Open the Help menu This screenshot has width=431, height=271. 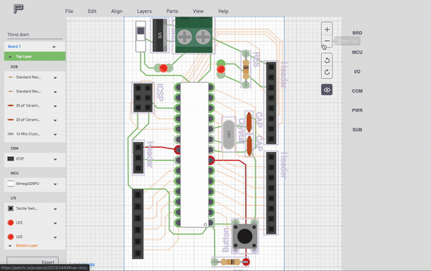pyautogui.click(x=223, y=11)
